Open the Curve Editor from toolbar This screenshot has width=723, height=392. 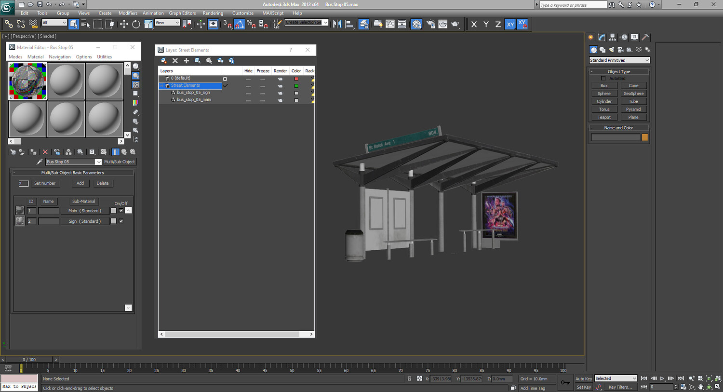390,24
